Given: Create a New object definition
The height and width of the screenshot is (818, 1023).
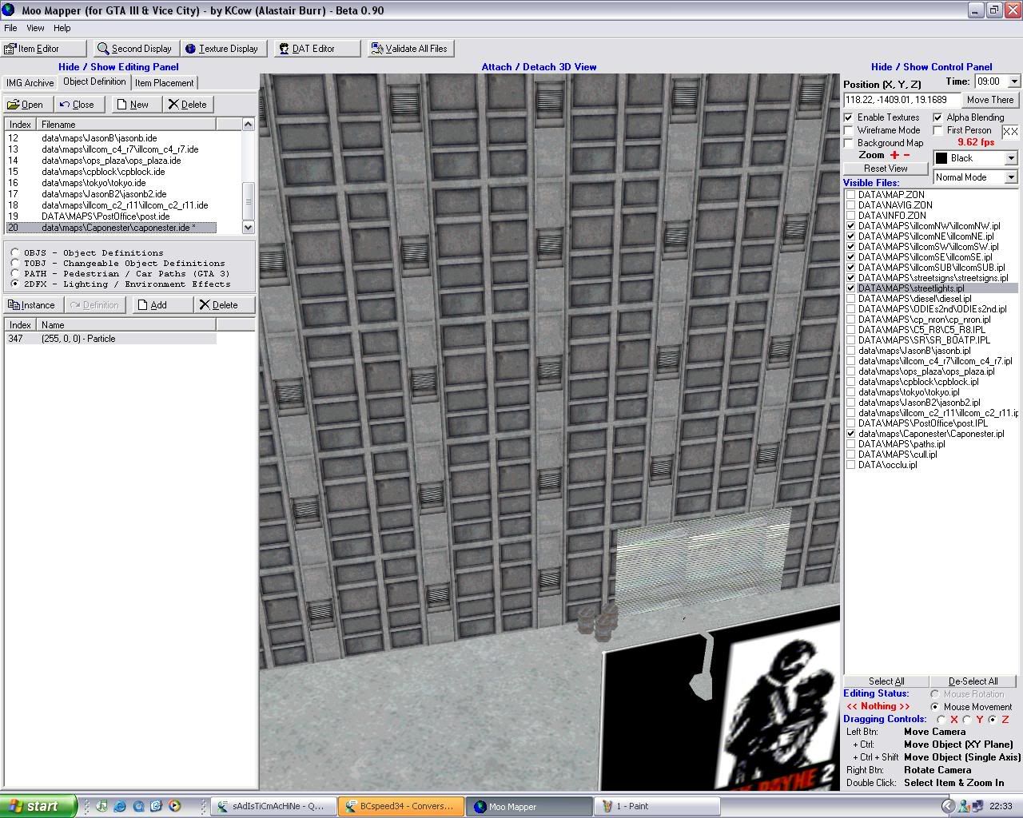Looking at the screenshot, I should point(135,104).
